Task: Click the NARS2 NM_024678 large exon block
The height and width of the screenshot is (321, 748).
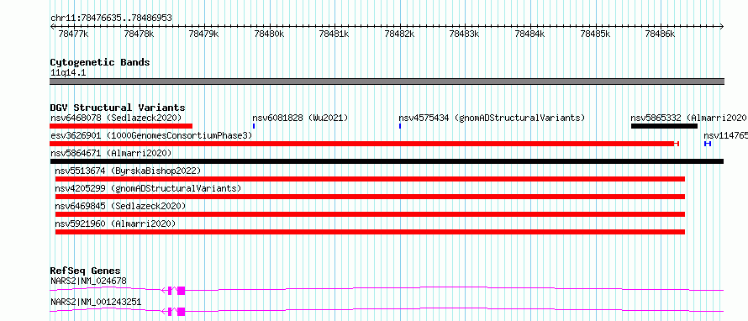Action: (x=181, y=291)
